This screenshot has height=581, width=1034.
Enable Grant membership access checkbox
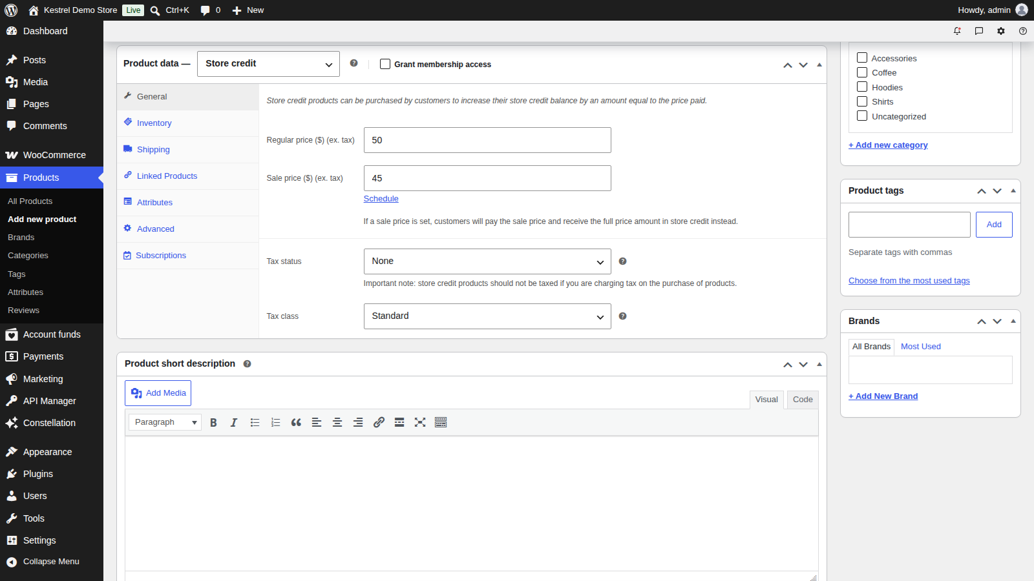(385, 64)
